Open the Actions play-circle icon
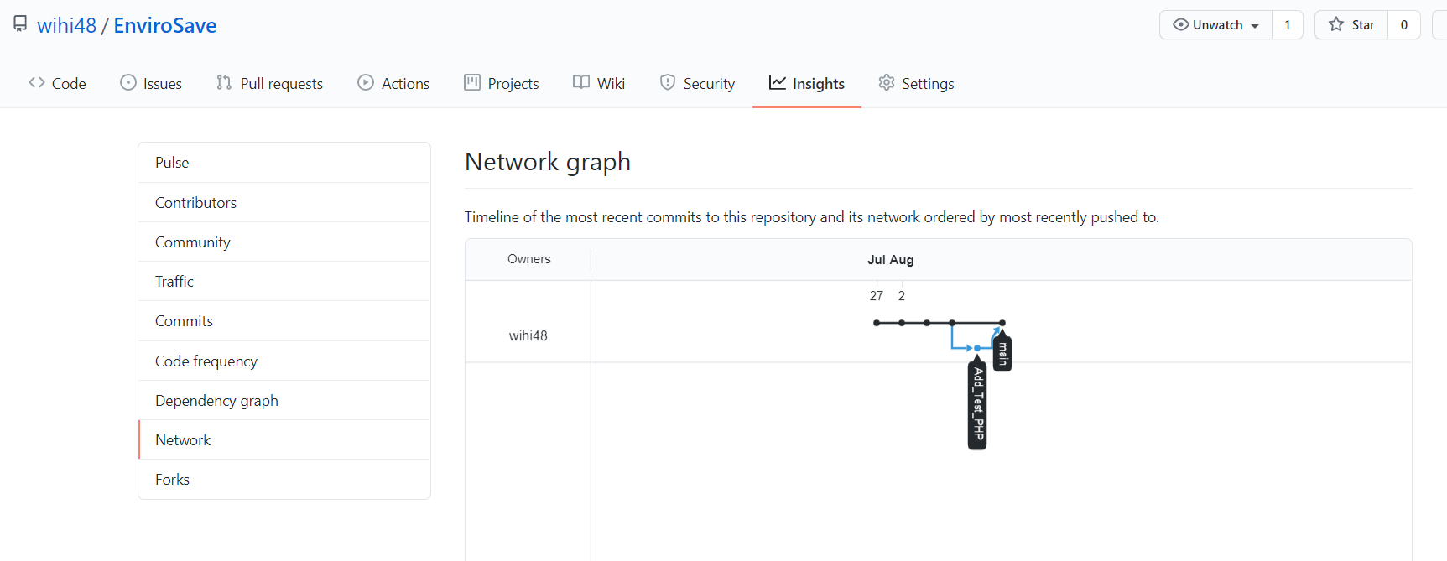 [365, 82]
